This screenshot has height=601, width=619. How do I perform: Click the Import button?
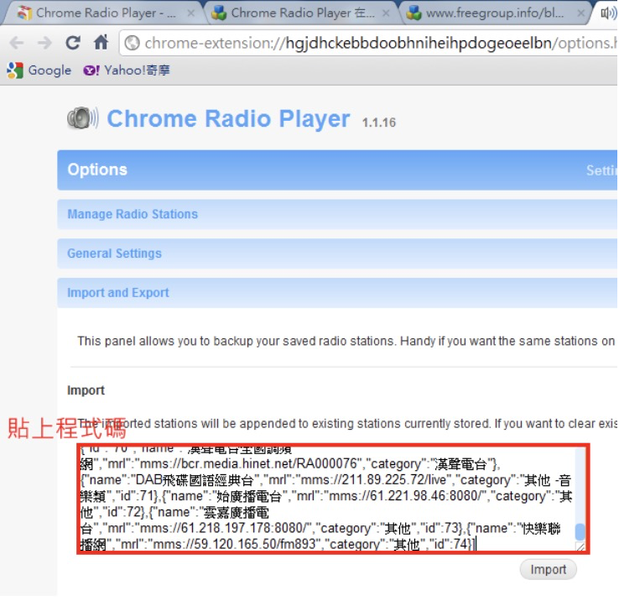548,569
